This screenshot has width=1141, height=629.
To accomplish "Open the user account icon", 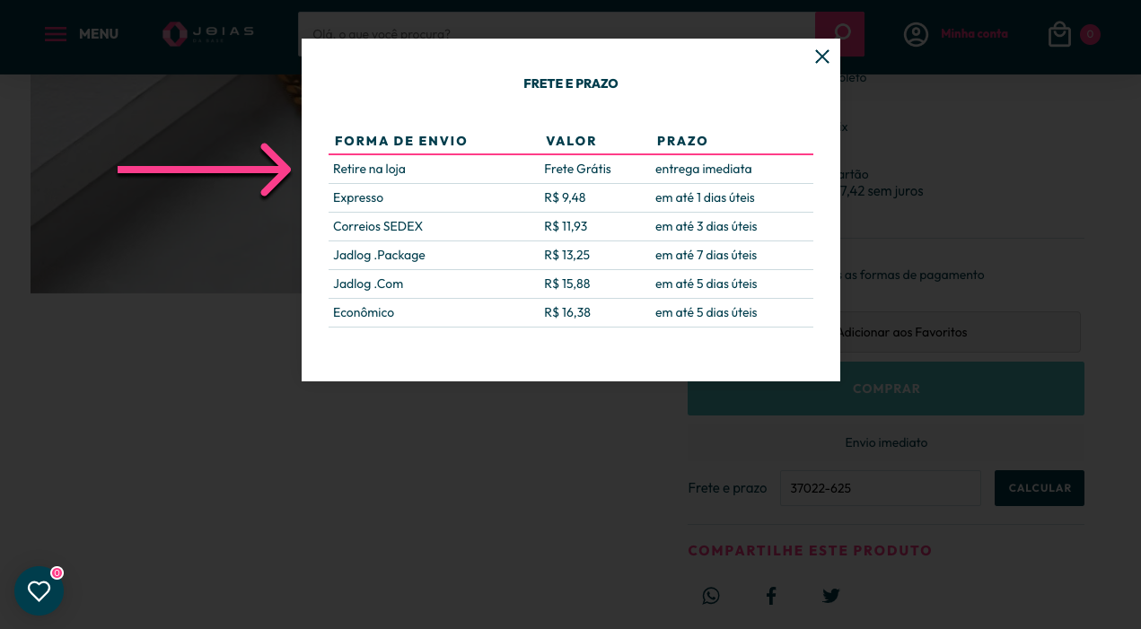I will tap(916, 34).
